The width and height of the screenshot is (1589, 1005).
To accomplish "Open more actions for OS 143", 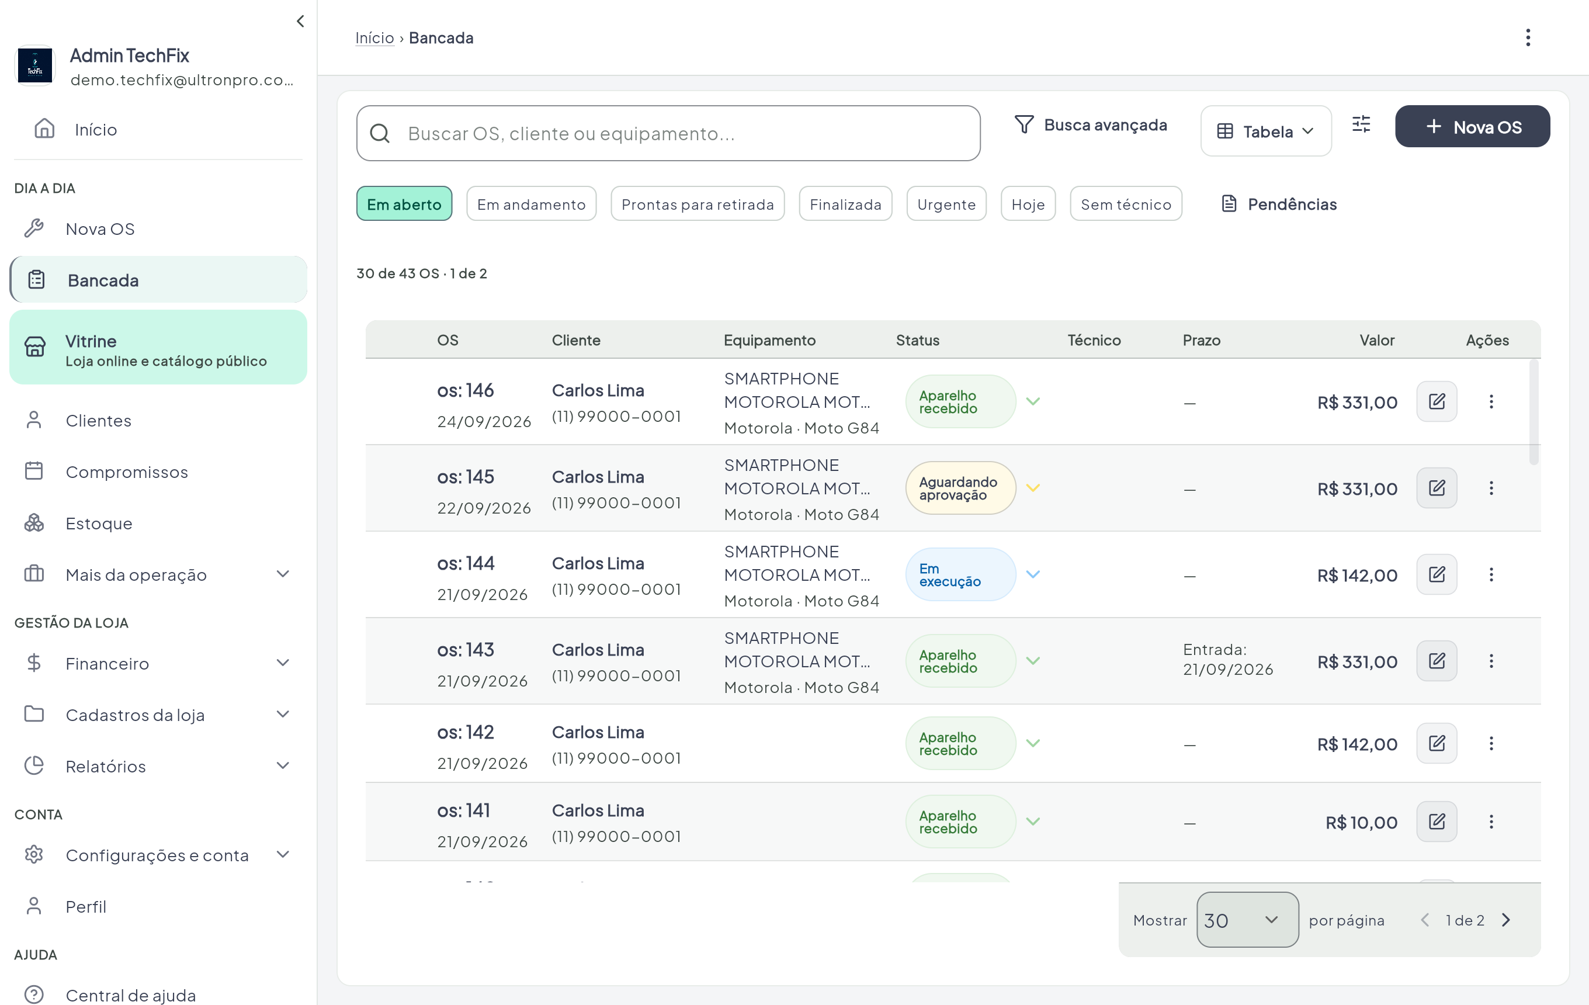I will tap(1491, 660).
